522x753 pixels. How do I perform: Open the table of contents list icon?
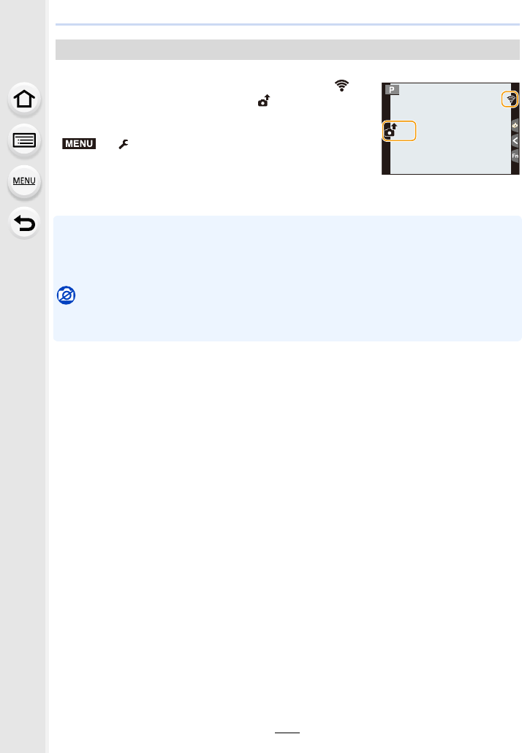24,140
